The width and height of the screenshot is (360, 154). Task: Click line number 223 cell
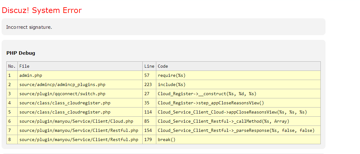coord(149,84)
